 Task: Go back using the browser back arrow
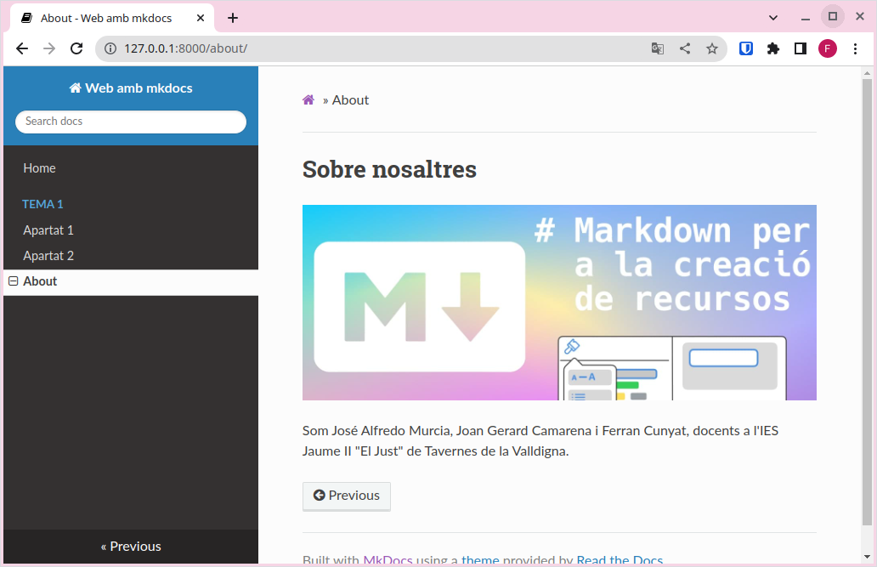pos(22,48)
